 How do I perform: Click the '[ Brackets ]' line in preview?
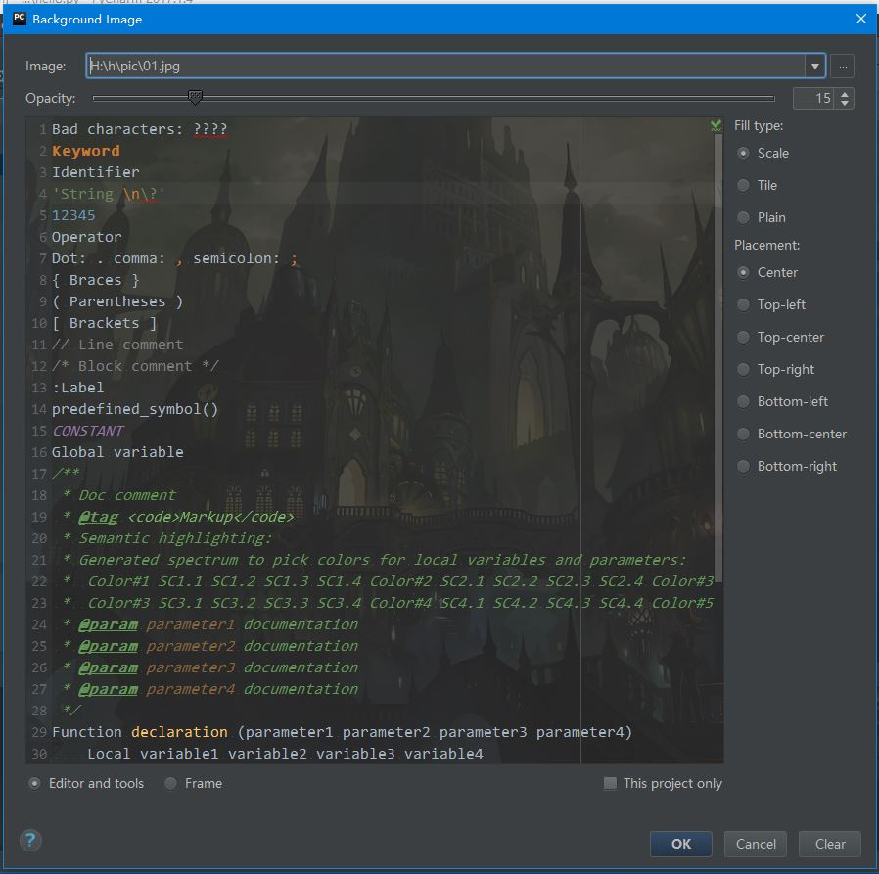pyautogui.click(x=105, y=323)
